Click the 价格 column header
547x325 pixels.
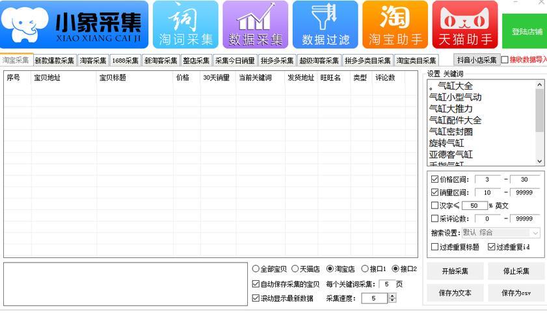click(x=187, y=77)
